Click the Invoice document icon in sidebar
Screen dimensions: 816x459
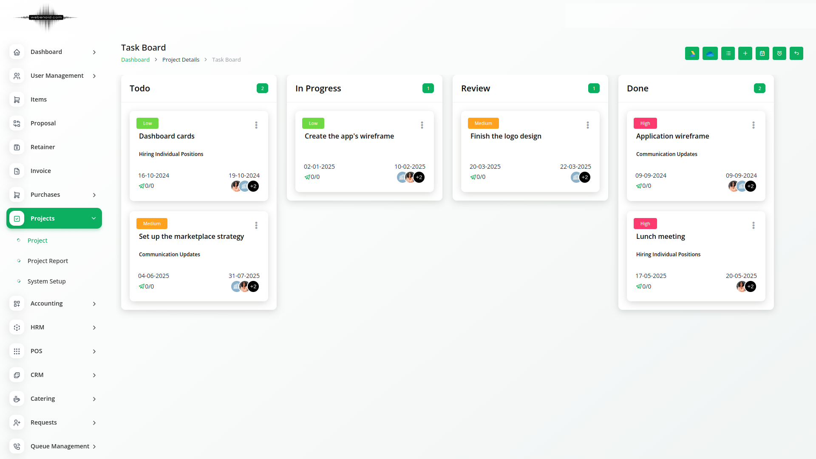pos(17,171)
